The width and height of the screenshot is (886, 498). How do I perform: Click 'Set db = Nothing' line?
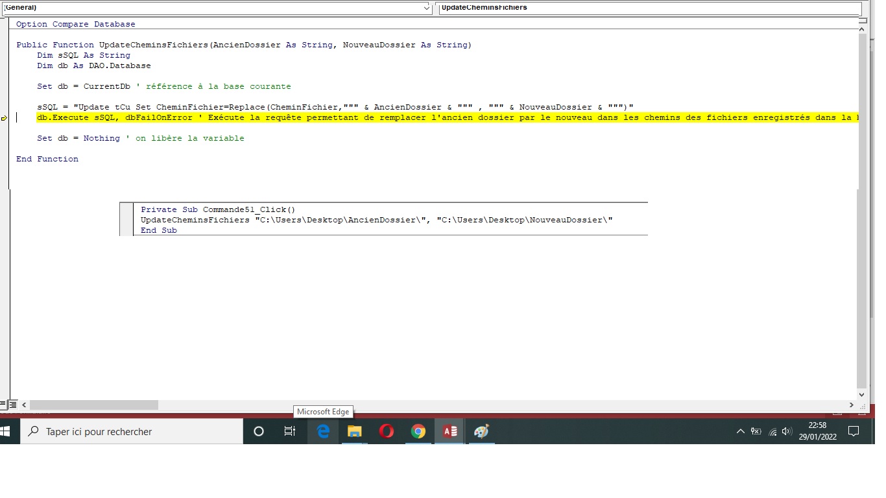(x=141, y=138)
